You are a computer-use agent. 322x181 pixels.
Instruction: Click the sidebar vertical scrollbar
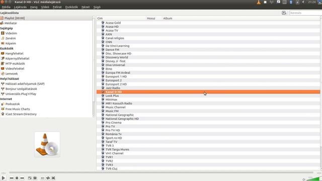tap(94, 67)
